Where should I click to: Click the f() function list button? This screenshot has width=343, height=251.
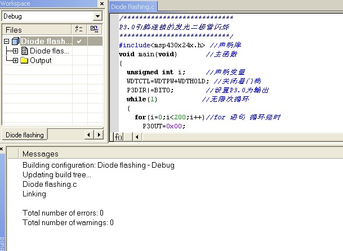[x=118, y=137]
